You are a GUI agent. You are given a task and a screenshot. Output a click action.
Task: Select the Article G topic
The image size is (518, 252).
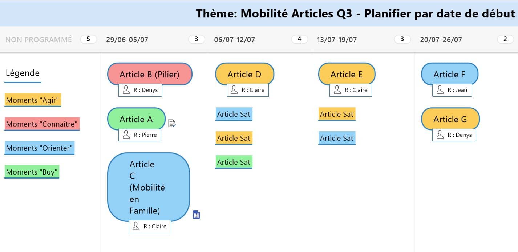450,119
